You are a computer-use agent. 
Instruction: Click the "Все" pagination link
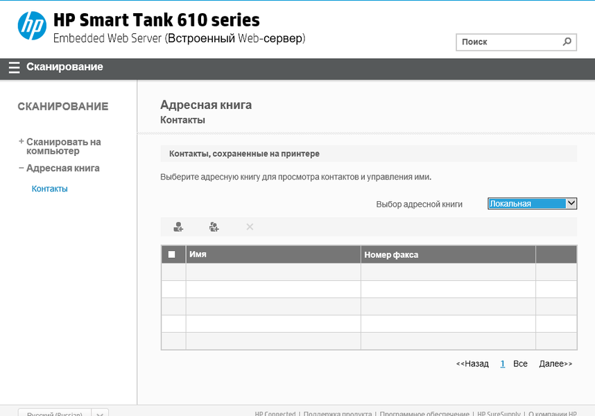(x=520, y=363)
